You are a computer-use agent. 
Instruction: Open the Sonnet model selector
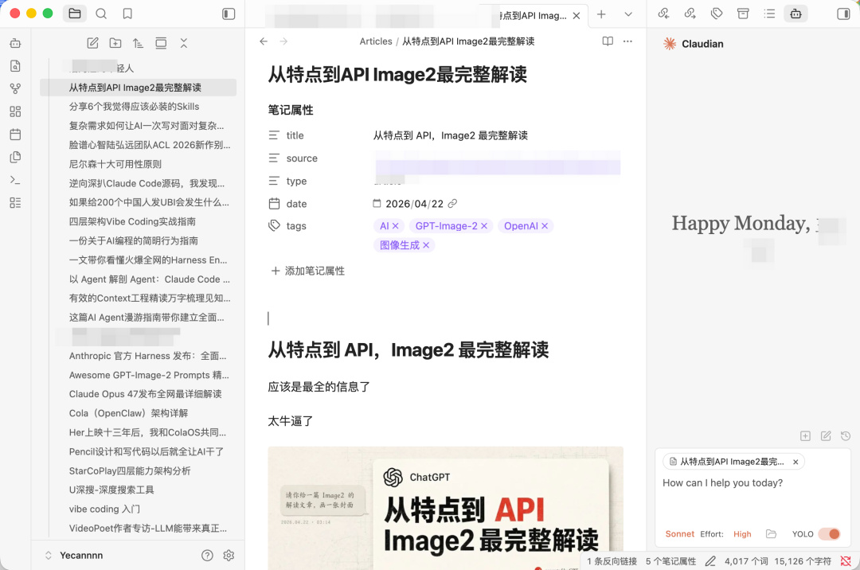(x=679, y=534)
